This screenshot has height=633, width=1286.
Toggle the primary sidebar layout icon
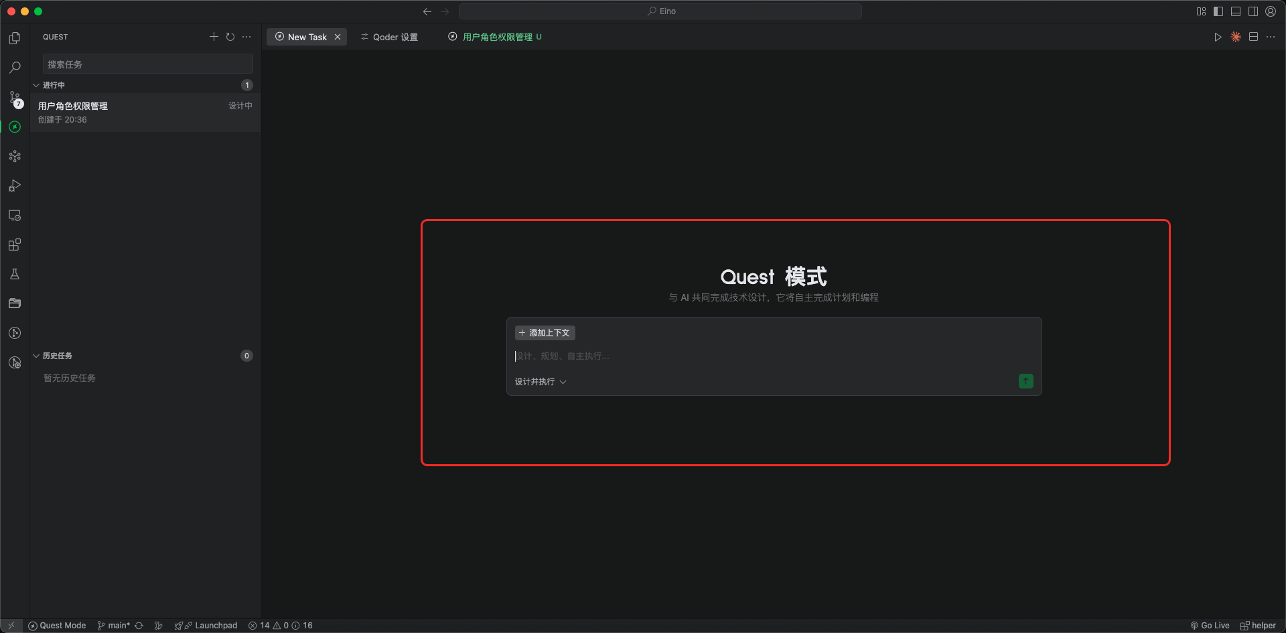coord(1218,11)
